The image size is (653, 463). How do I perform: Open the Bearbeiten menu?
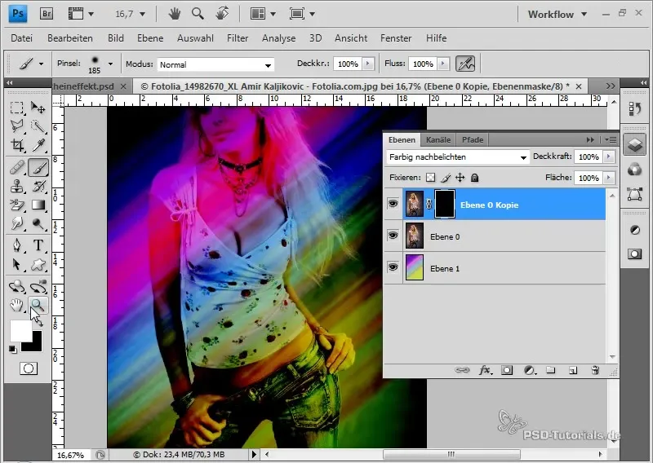click(x=70, y=38)
